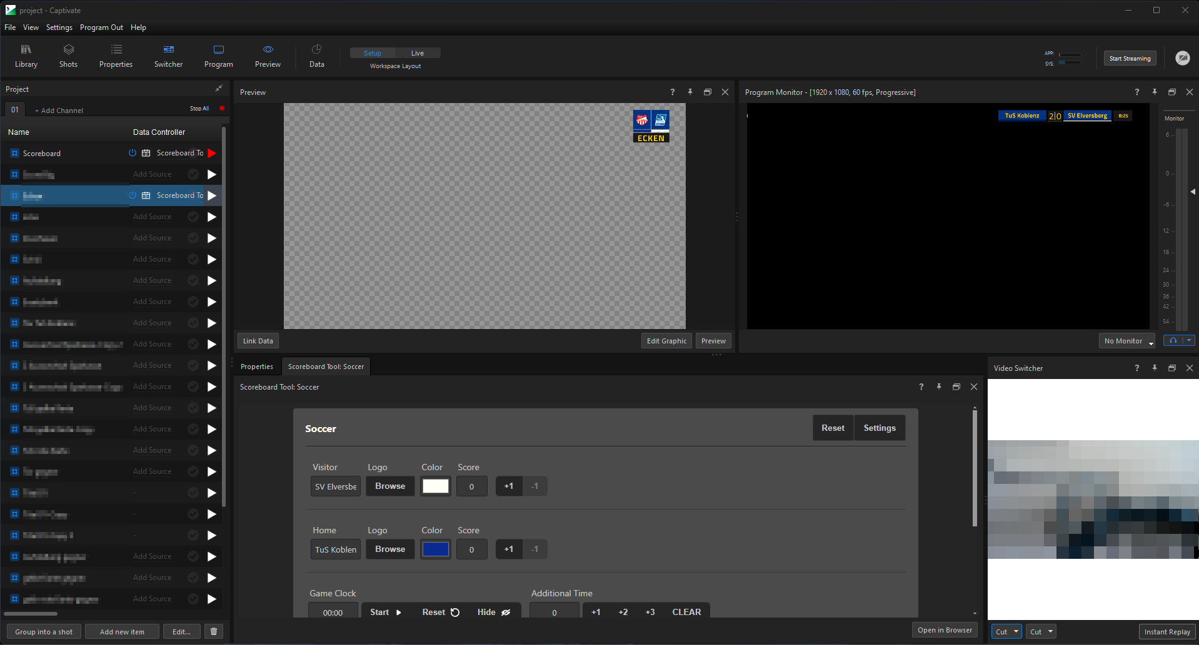Switch workspace layout to Setup
The image size is (1199, 645).
tap(373, 53)
